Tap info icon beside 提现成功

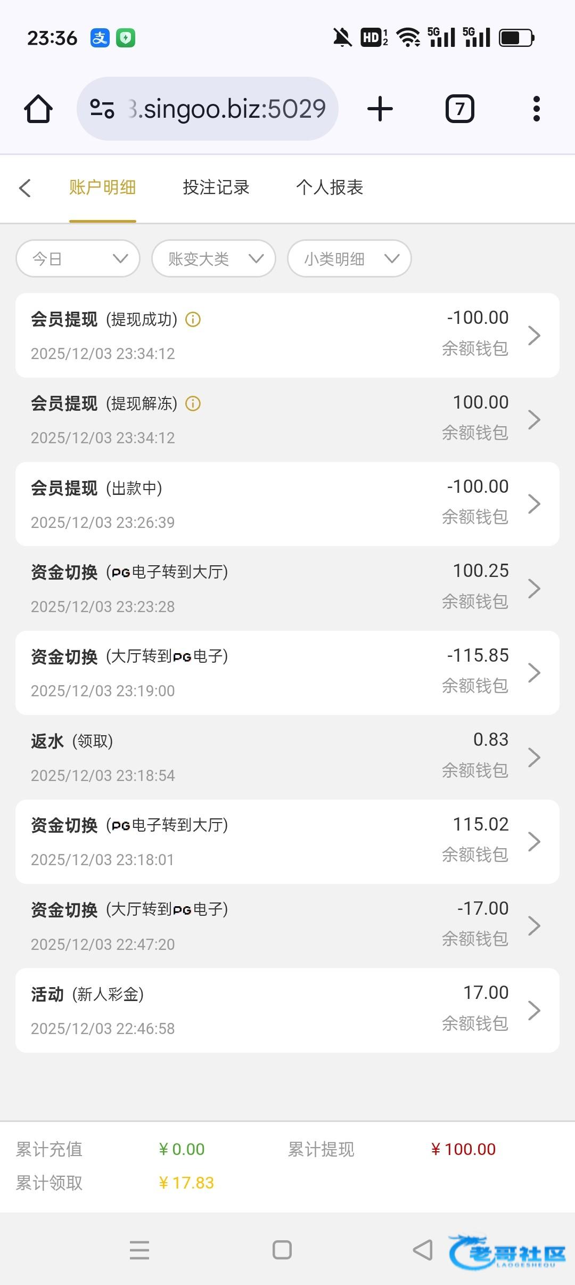(193, 320)
